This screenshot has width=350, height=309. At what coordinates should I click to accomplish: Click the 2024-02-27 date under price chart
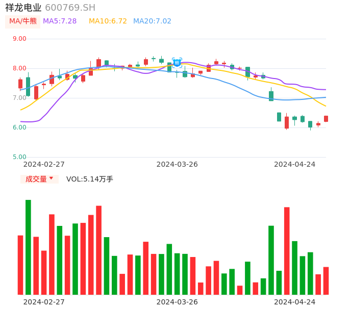[x=44, y=164]
